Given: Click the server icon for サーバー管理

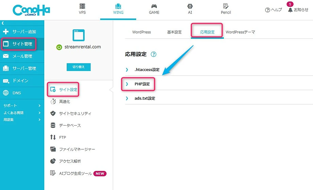Looking at the screenshot, I should pyautogui.click(x=6, y=68).
